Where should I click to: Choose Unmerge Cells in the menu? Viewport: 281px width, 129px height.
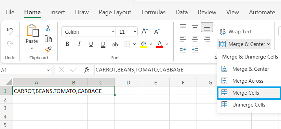249,105
